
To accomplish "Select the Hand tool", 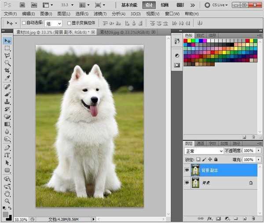I will tap(7, 193).
